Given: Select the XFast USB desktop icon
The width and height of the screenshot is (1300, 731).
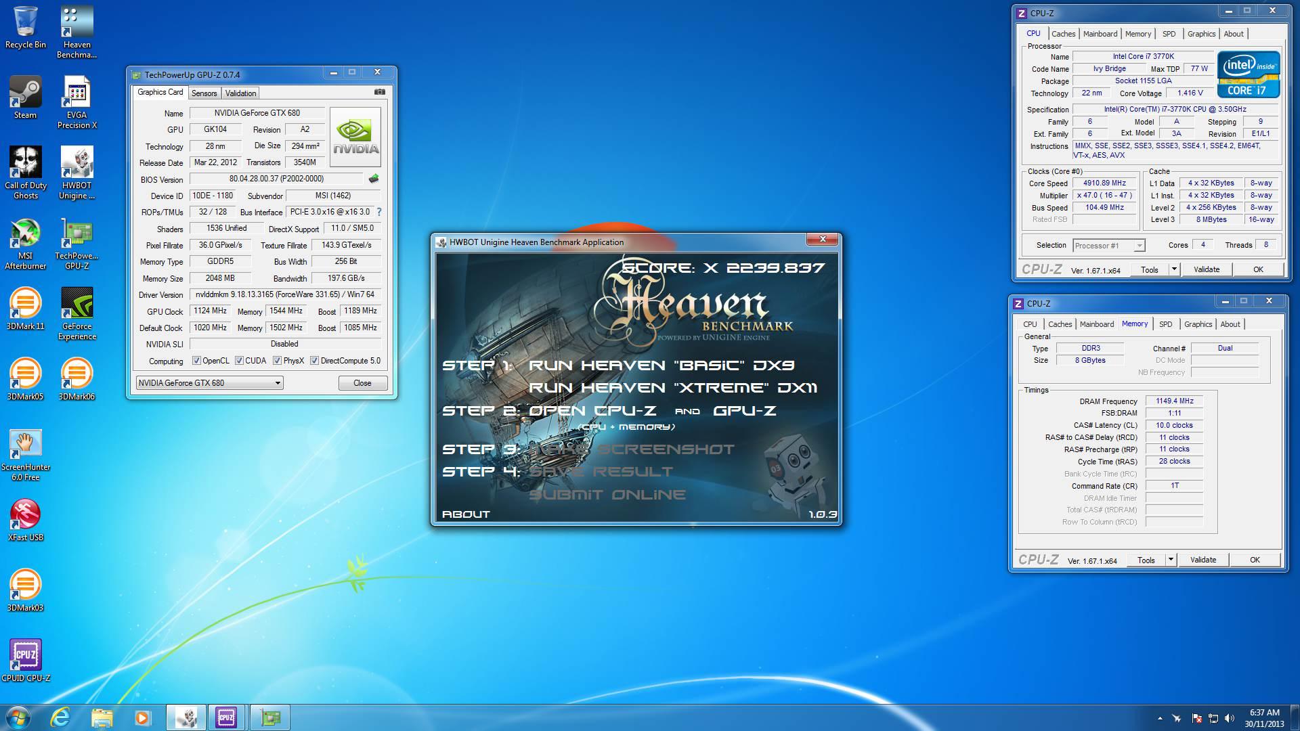Looking at the screenshot, I should coord(26,520).
